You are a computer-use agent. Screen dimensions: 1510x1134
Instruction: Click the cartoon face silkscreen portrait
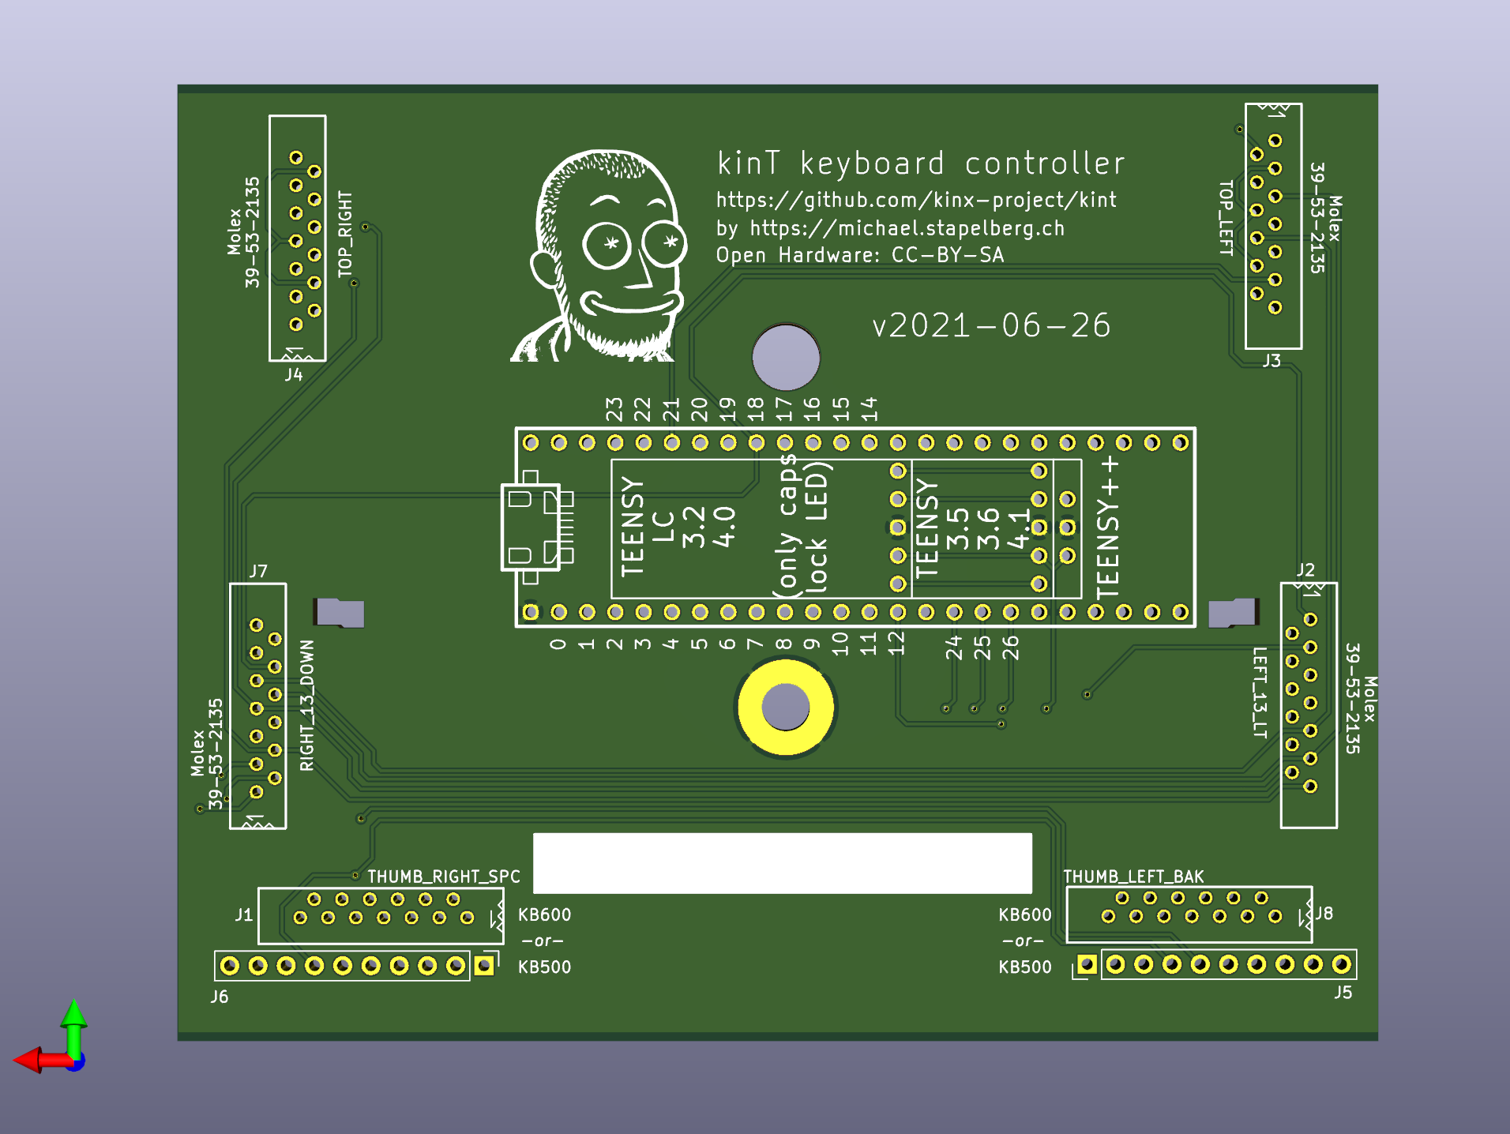point(598,256)
